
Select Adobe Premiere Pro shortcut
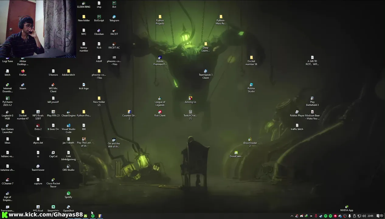click(x=160, y=61)
